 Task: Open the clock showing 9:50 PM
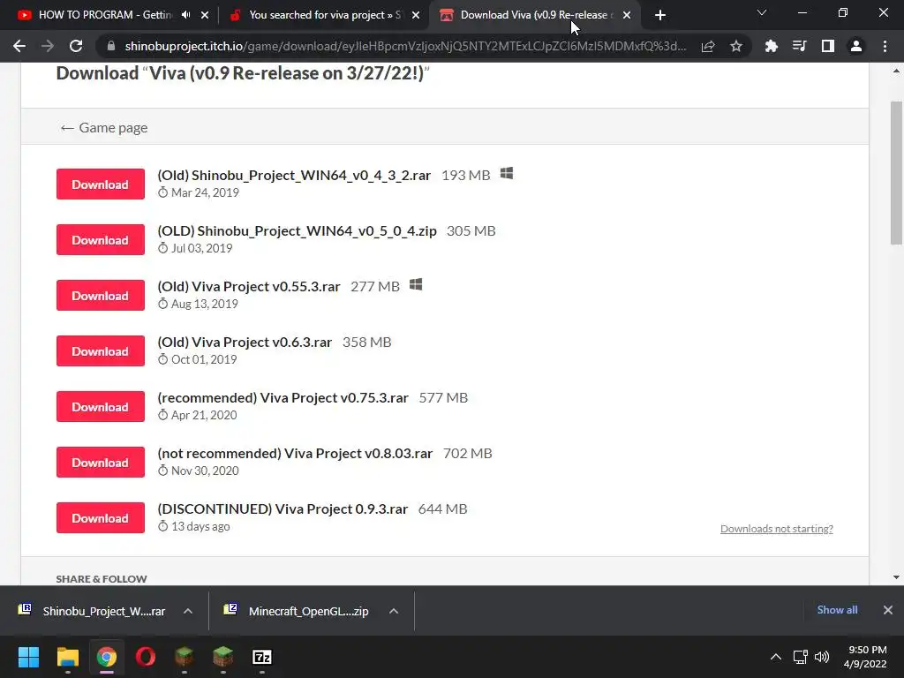click(x=866, y=657)
